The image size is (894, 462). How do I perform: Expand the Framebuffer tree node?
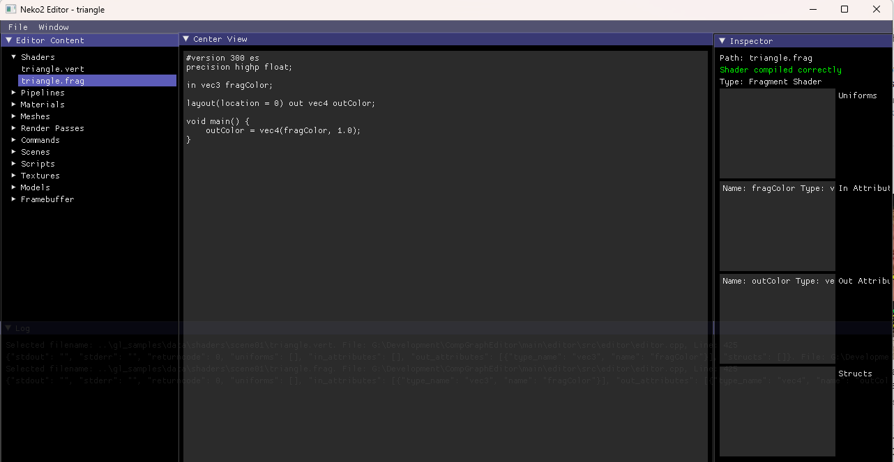point(14,199)
